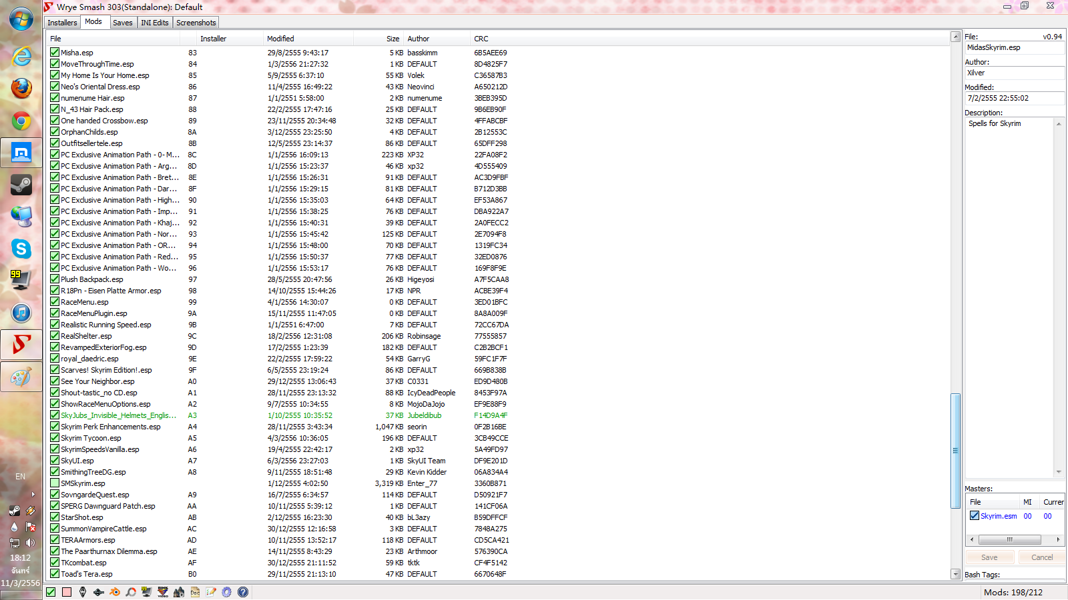
Task: Uncheck the RealShelter.esp checkbox
Action: (x=55, y=335)
